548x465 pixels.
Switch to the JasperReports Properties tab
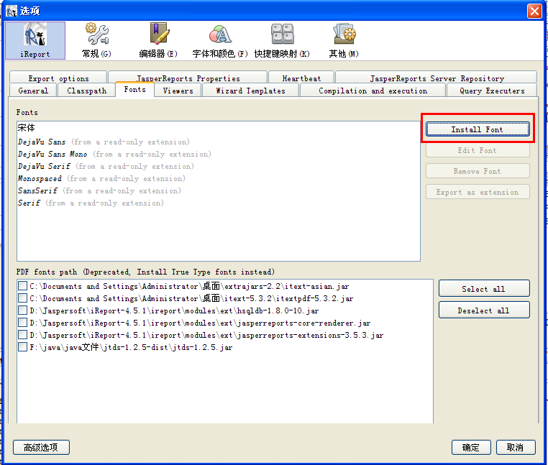[188, 78]
